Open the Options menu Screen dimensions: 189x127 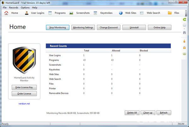pos(25,8)
